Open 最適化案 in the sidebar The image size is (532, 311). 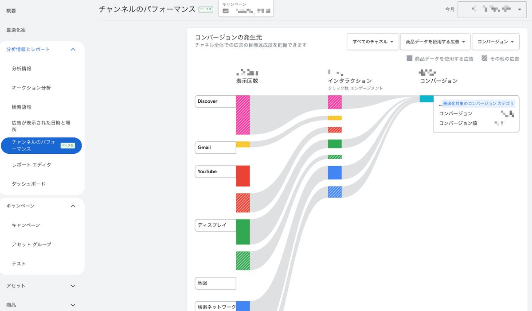point(16,30)
